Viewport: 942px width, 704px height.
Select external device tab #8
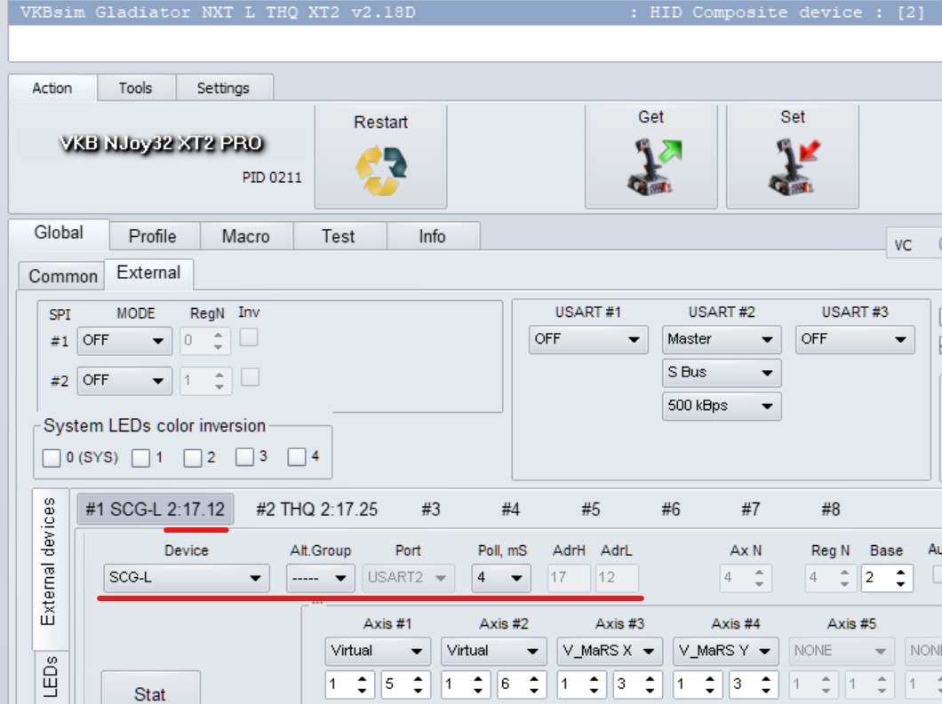click(831, 510)
